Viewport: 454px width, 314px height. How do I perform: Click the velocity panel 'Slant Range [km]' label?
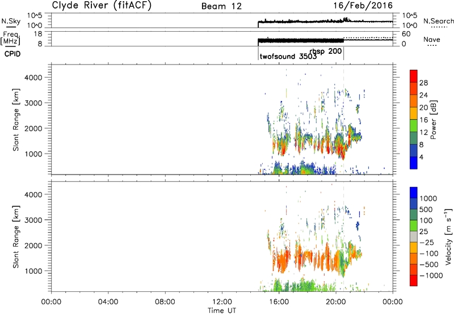[16, 236]
